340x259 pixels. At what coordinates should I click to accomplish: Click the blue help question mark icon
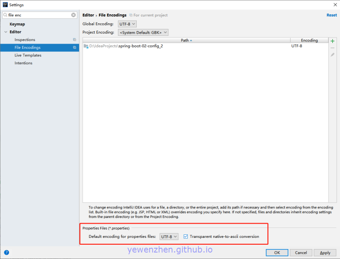point(6,253)
